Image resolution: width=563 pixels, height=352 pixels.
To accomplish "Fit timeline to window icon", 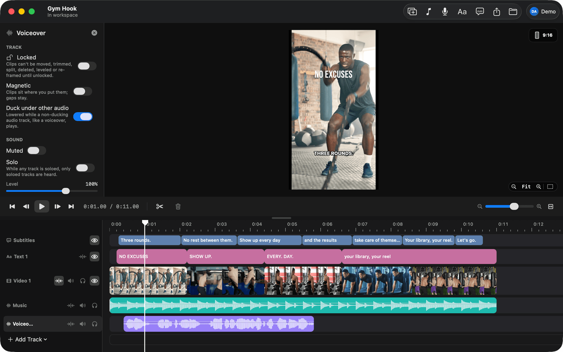I will point(551,206).
